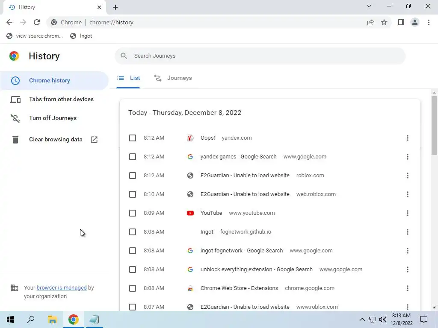Click scrollbar down arrow of history list
Screen dimensions: 438x328
pos(434,307)
